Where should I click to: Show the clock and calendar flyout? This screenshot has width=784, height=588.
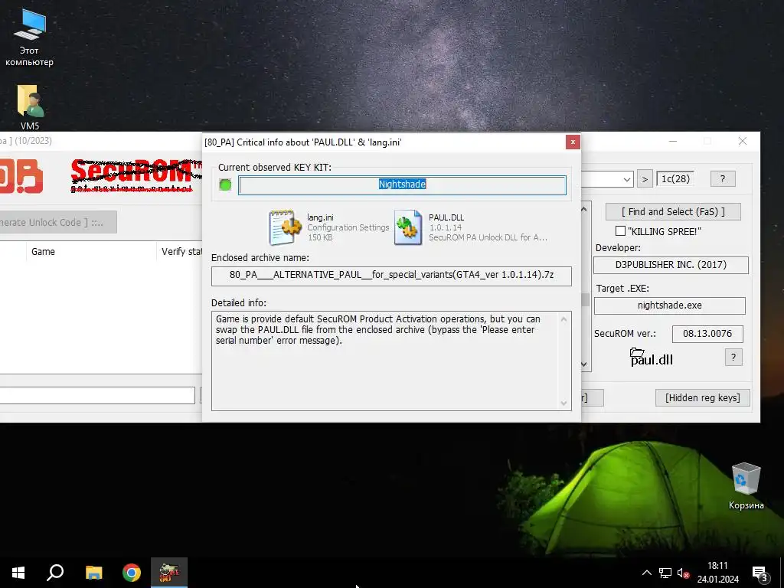point(718,573)
